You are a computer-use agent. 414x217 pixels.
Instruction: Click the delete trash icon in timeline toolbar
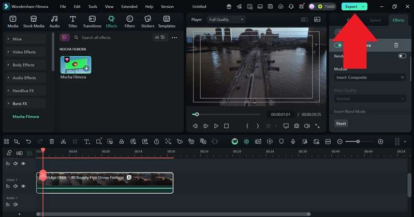coord(52,142)
